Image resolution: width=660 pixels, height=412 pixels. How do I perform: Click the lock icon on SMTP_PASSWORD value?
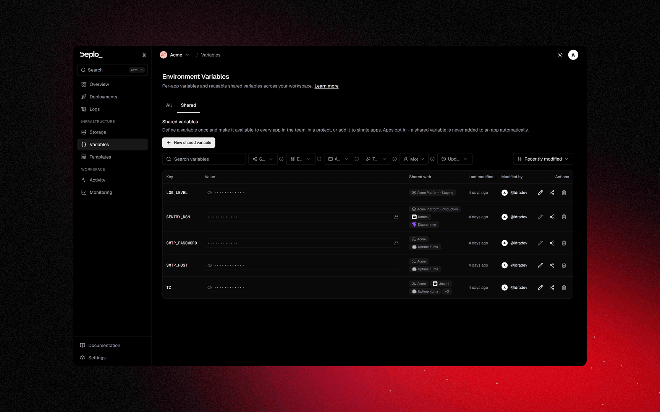(x=396, y=243)
